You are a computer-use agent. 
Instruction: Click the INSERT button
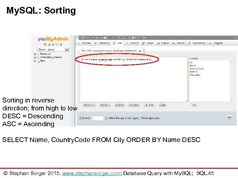tap(119, 105)
